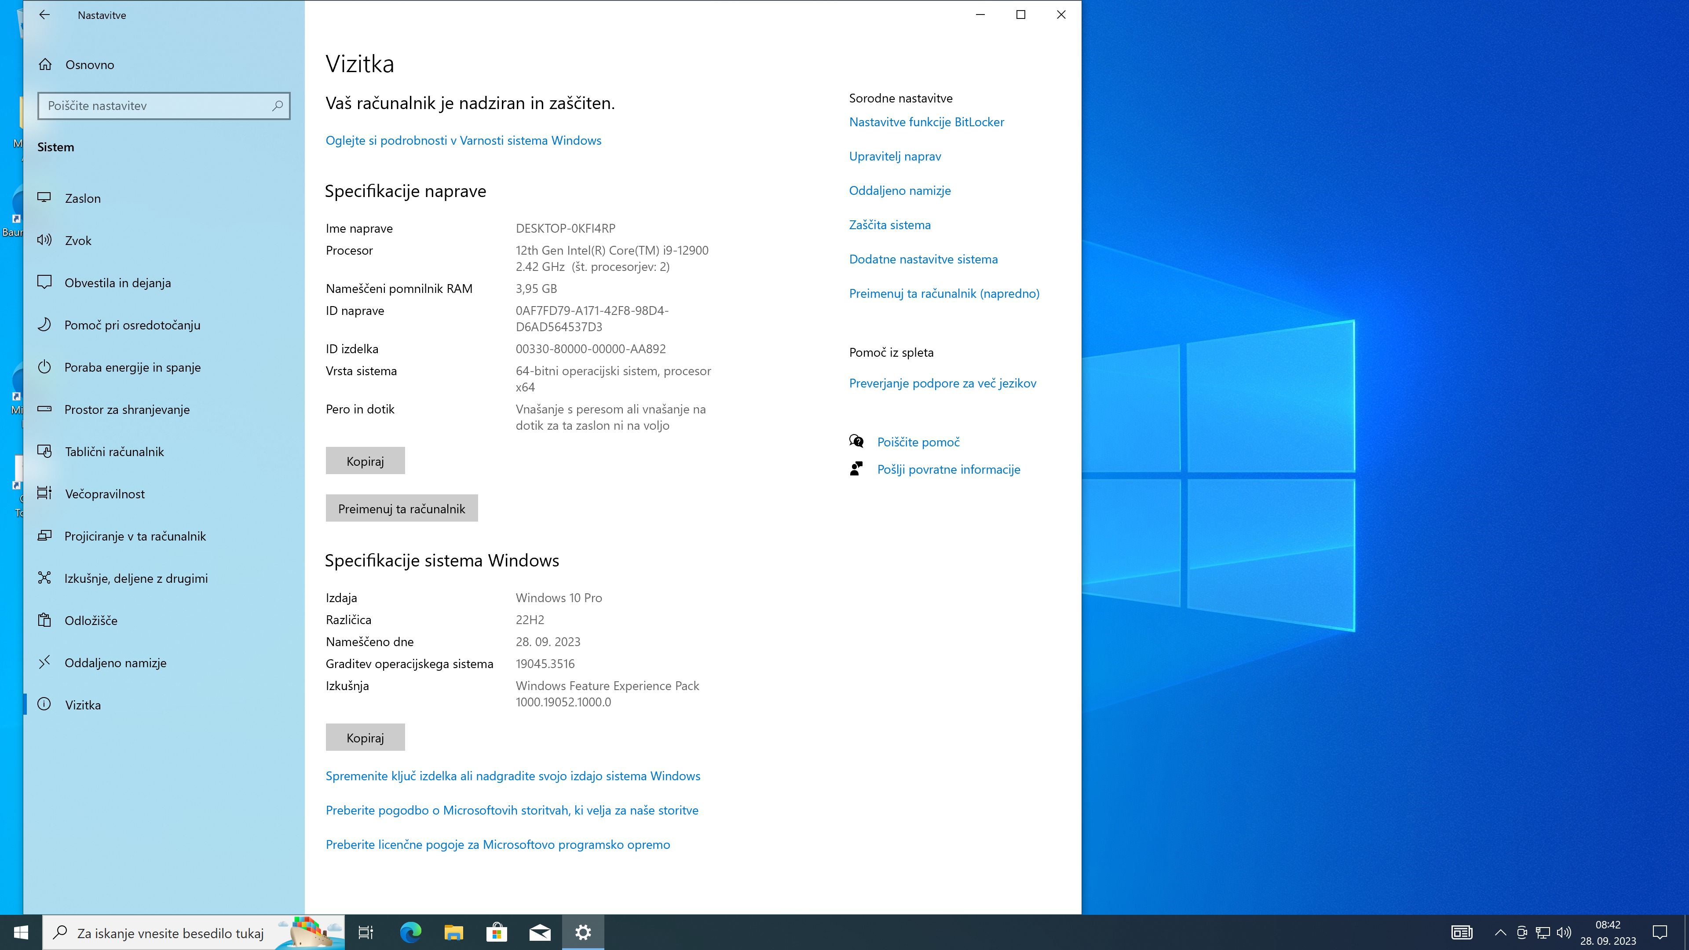Viewport: 1689px width, 950px height.
Task: Click the get help chat icon
Action: 855,441
